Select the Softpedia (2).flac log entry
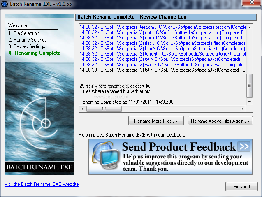 coord(162,43)
